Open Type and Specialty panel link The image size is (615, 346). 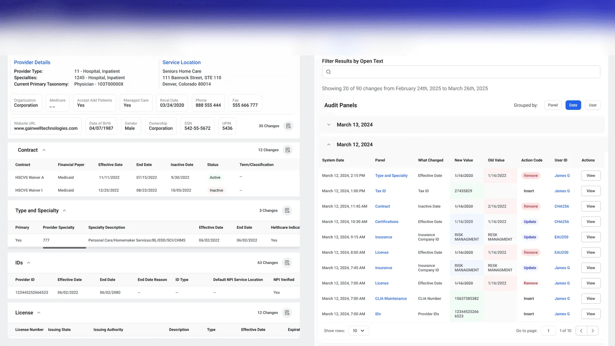[x=391, y=175]
